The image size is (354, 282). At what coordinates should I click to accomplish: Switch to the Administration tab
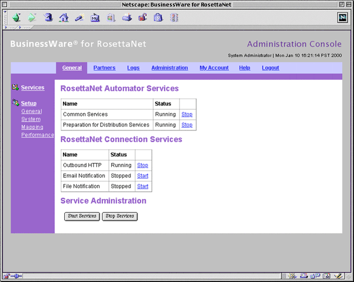[x=170, y=68]
